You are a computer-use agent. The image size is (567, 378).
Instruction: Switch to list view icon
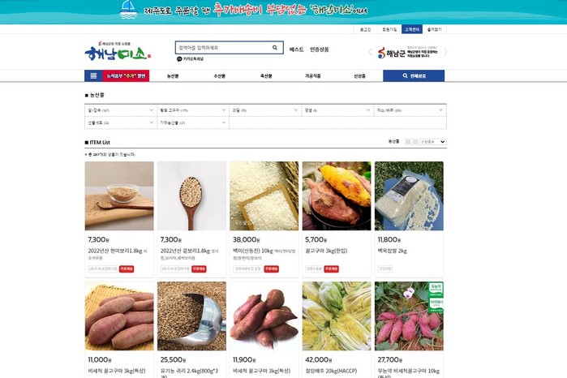coord(415,142)
